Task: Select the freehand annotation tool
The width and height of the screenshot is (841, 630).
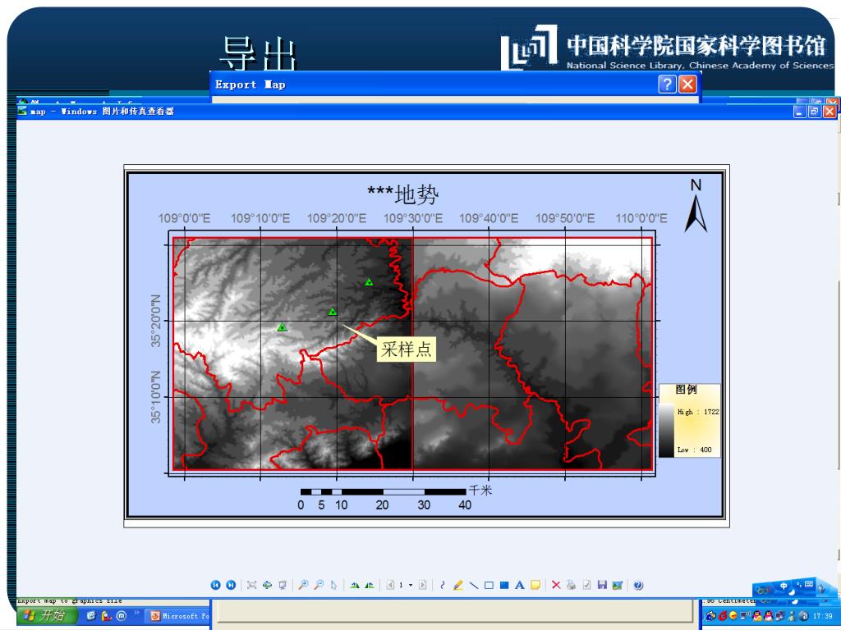Action: pos(443,585)
